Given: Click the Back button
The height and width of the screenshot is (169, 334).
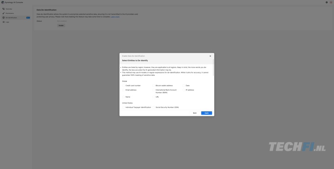Looking at the screenshot, I should [x=195, y=113].
